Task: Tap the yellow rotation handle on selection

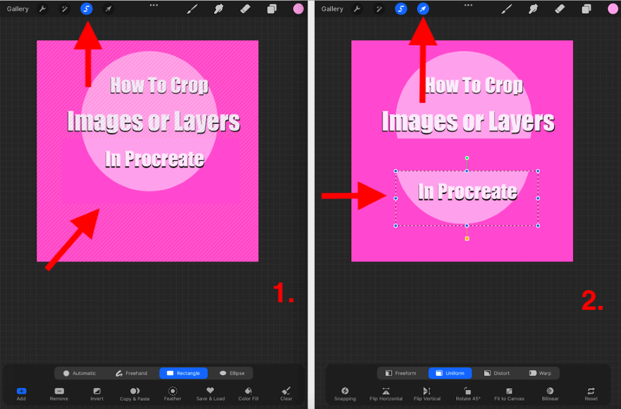Action: tap(468, 239)
